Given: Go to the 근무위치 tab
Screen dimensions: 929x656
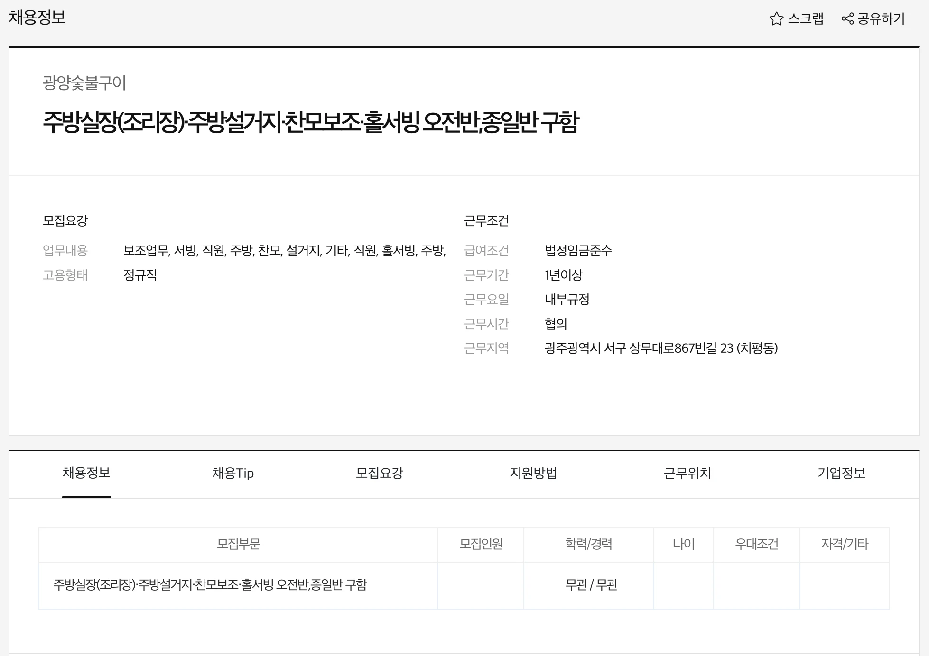Looking at the screenshot, I should pyautogui.click(x=687, y=473).
